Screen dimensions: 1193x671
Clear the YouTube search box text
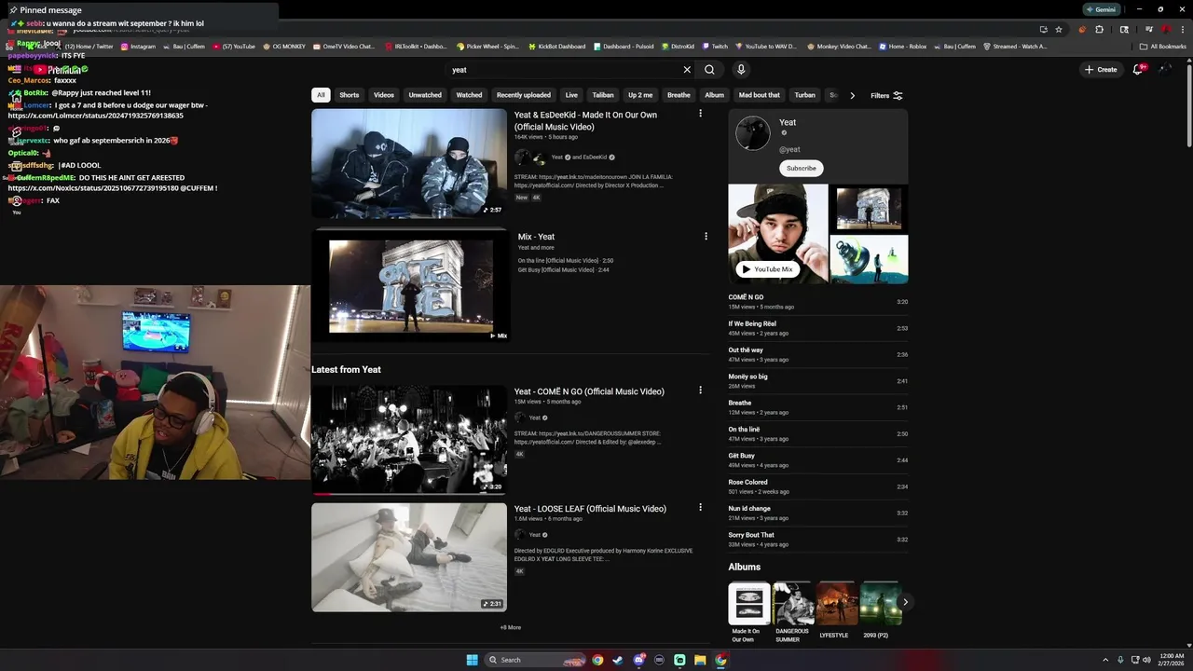click(687, 70)
